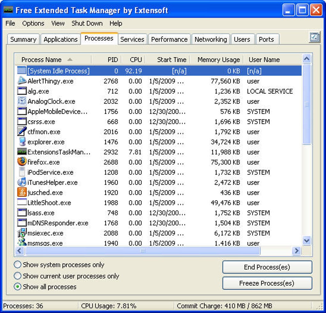Click Processes: 36 in status bar

click(x=23, y=306)
